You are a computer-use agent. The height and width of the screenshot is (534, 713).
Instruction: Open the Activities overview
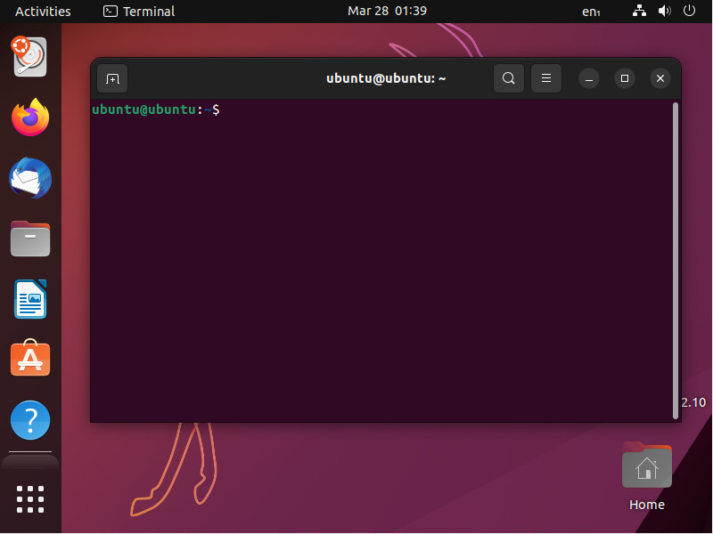(42, 11)
